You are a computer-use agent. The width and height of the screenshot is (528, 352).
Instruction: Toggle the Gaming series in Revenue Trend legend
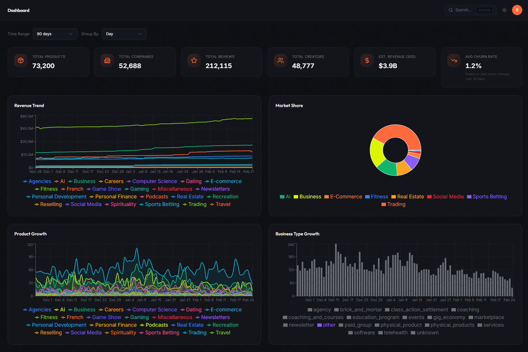(x=138, y=189)
